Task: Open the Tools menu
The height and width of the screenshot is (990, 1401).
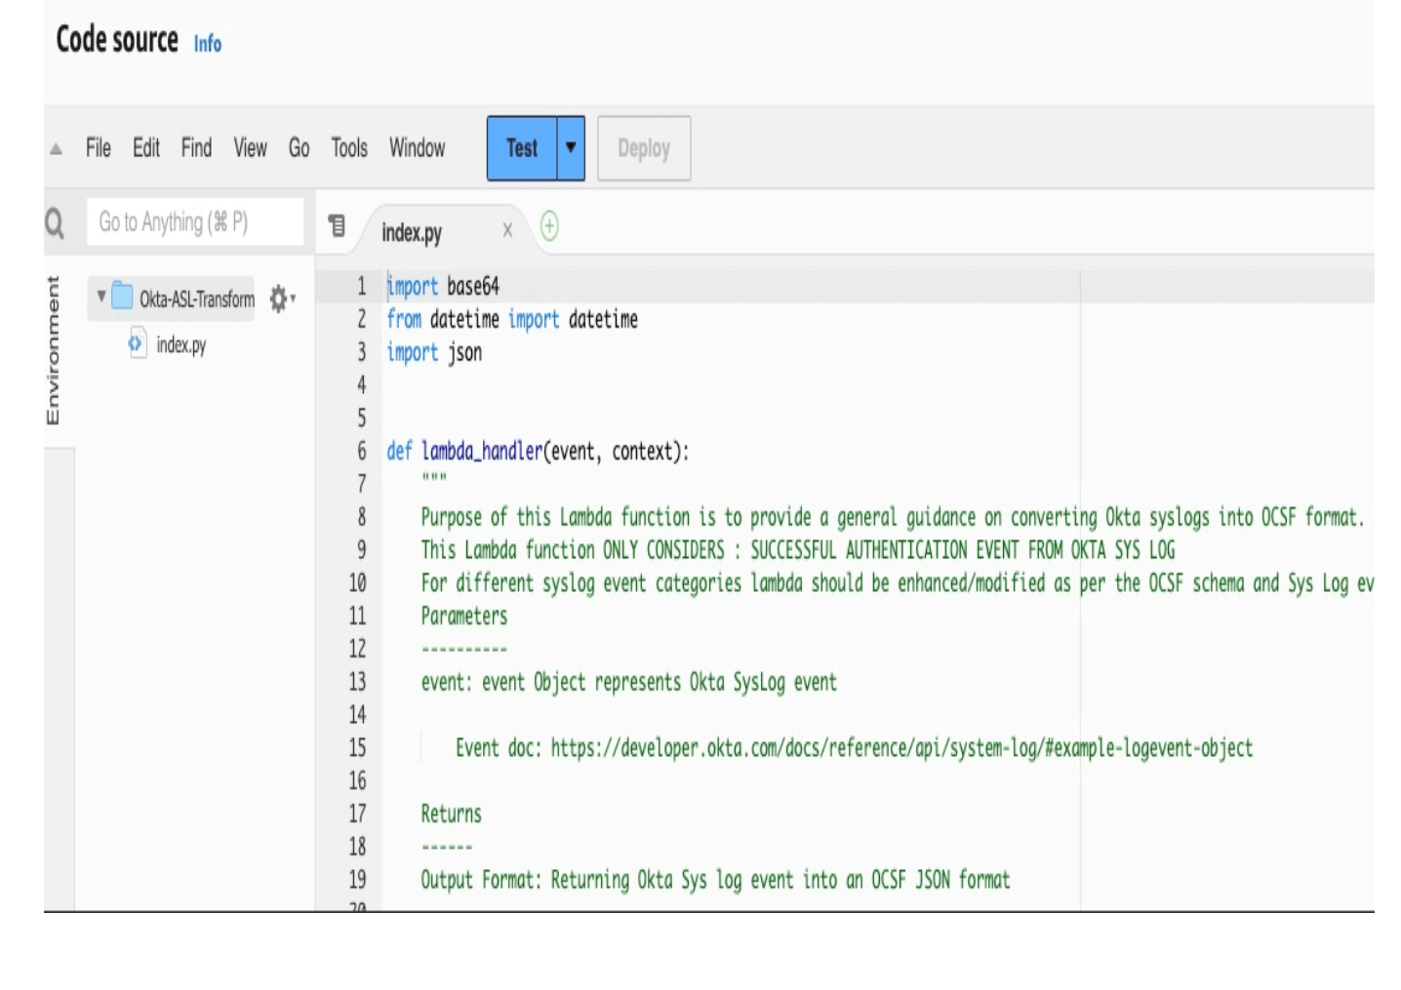Action: (348, 148)
